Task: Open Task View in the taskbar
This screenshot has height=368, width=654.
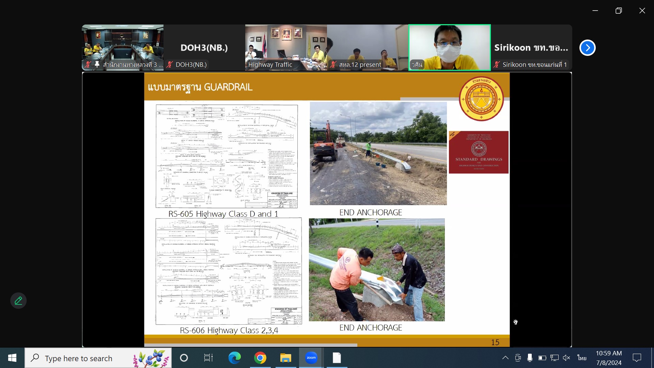Action: pyautogui.click(x=208, y=358)
